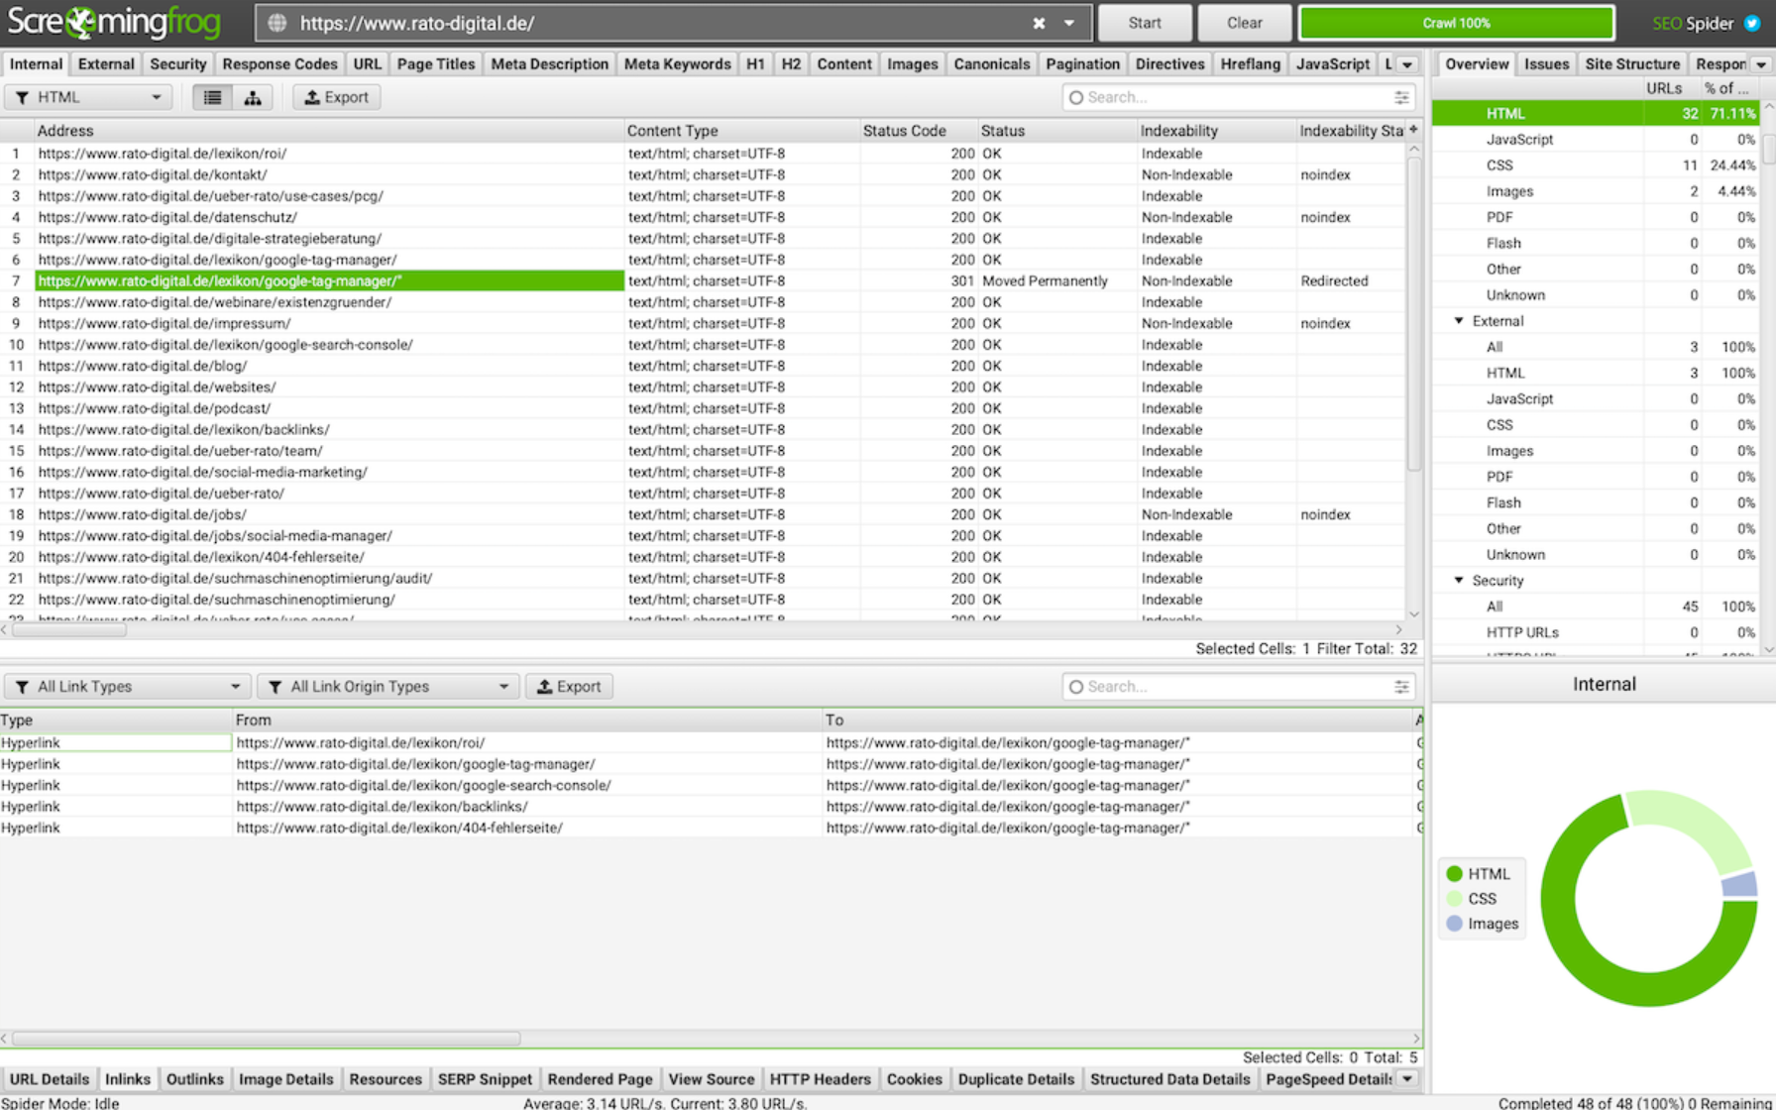Select the HTTP URLs row under Security
The height and width of the screenshot is (1110, 1776).
(x=1596, y=632)
